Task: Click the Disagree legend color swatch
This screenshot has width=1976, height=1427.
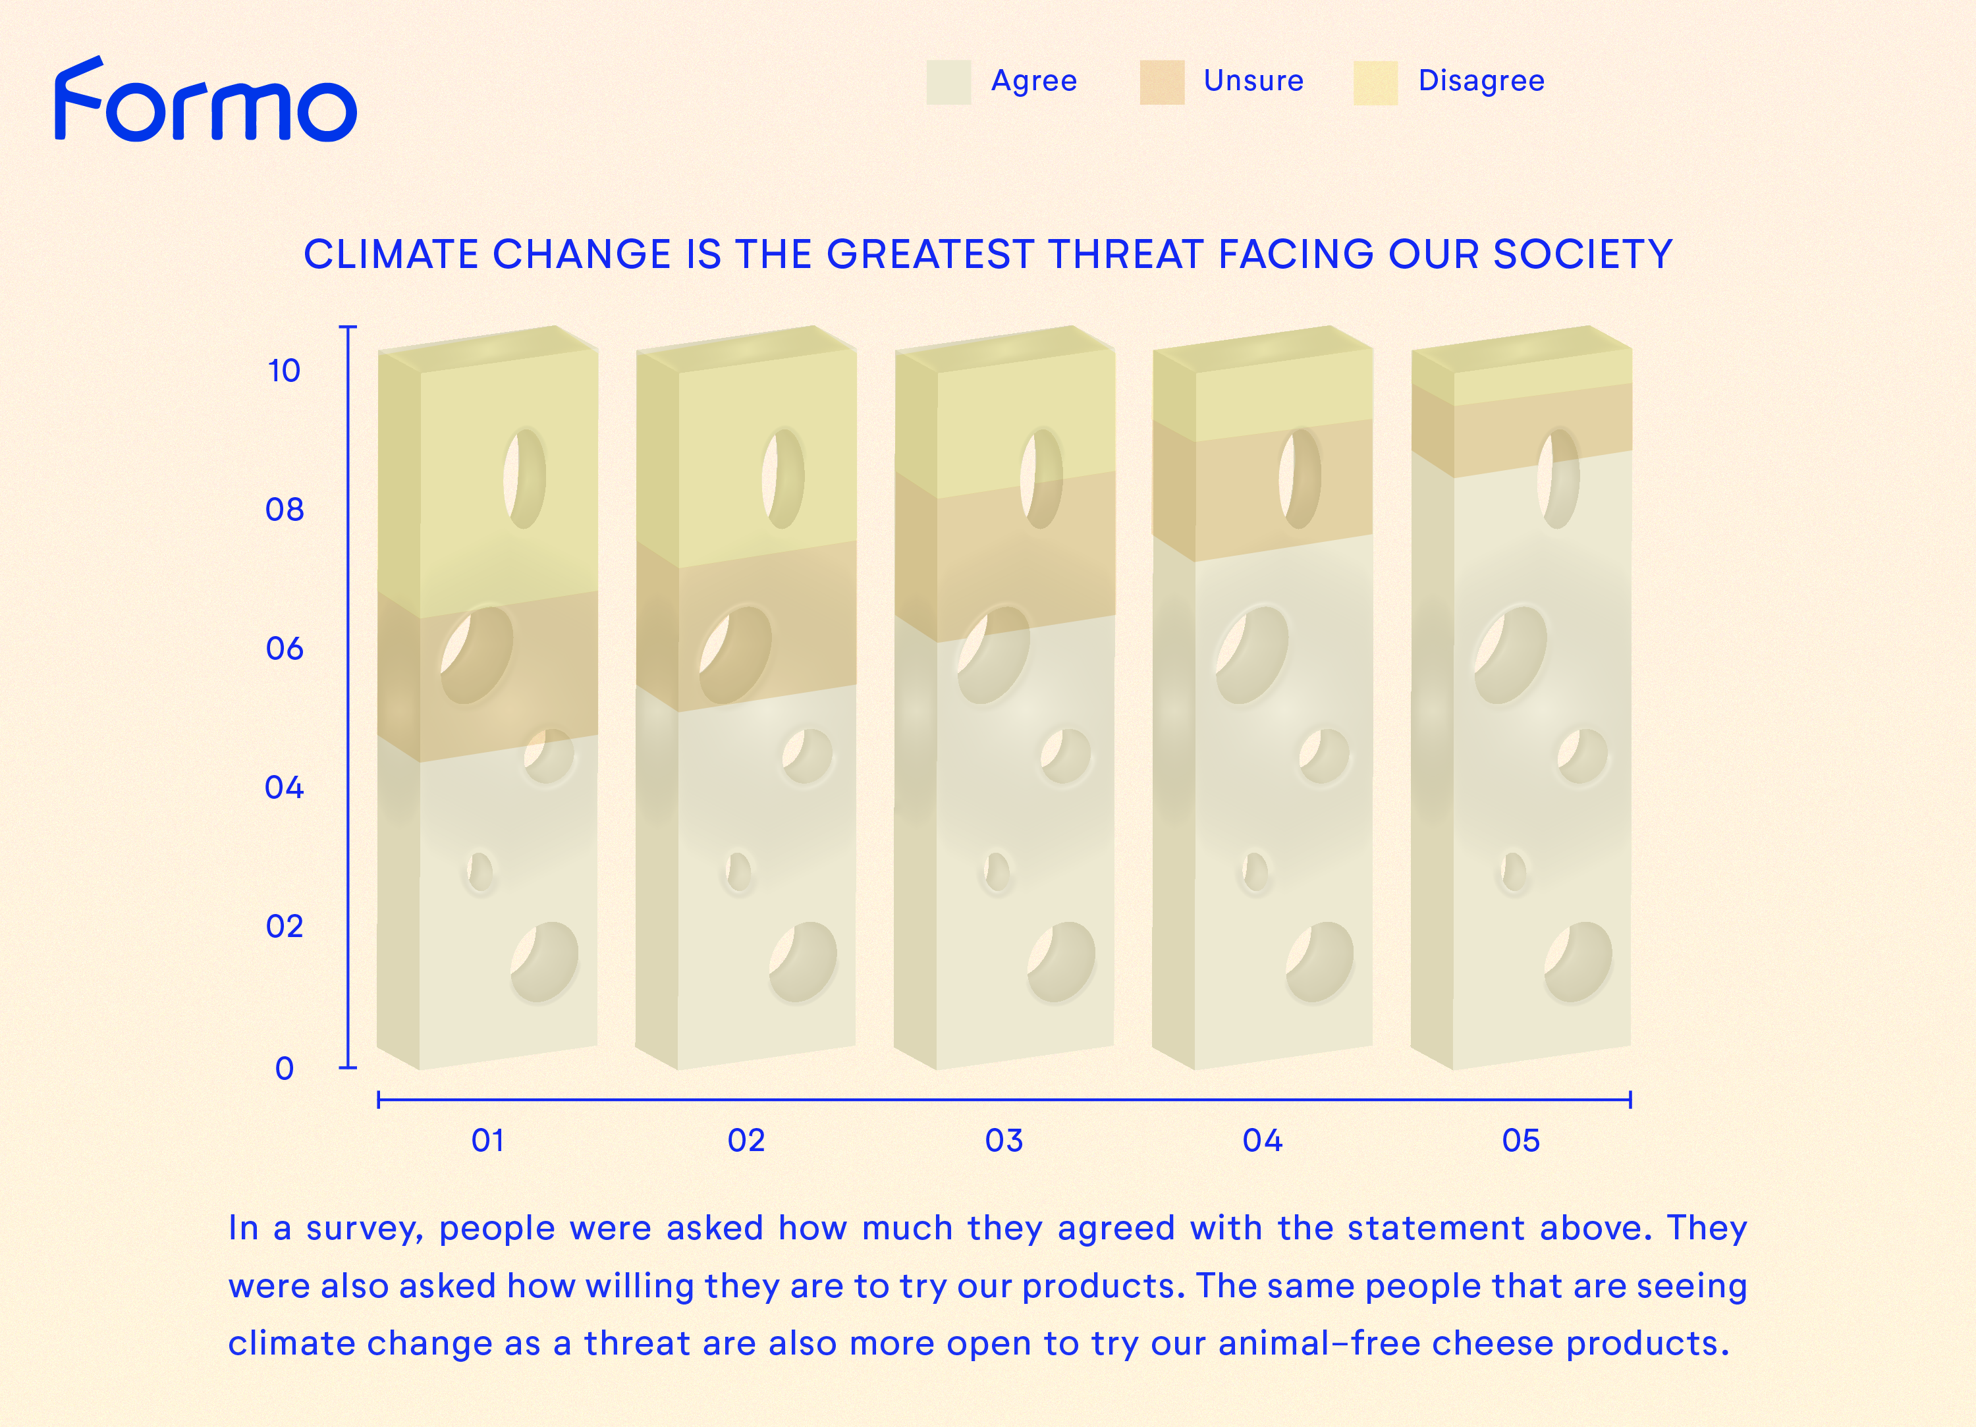Action: coord(1376,83)
